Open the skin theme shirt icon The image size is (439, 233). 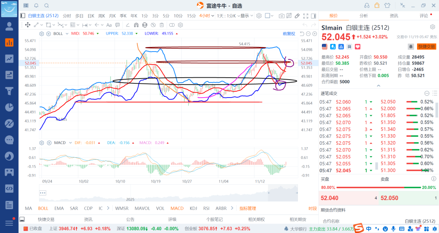[x=387, y=6]
